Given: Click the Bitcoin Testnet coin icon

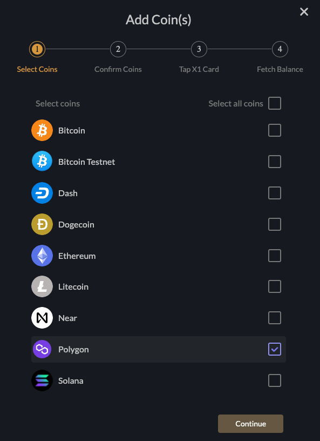Looking at the screenshot, I should (42, 162).
